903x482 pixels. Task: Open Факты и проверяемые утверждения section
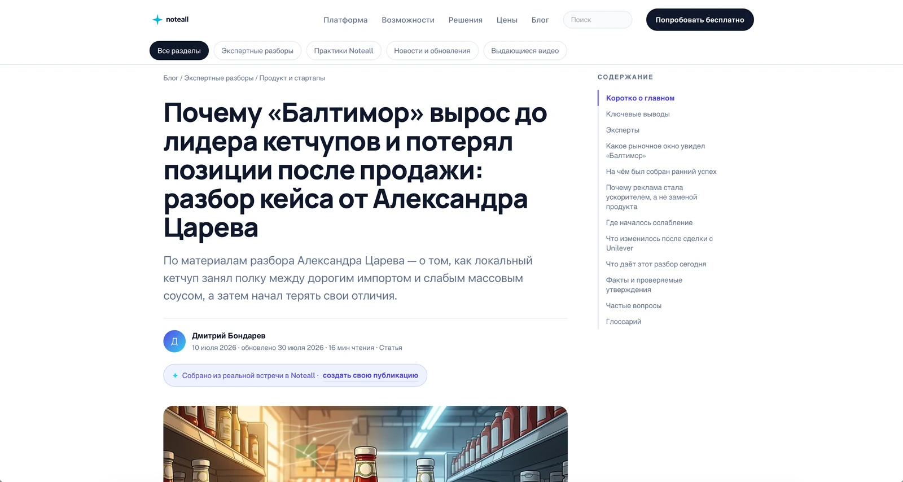(644, 285)
